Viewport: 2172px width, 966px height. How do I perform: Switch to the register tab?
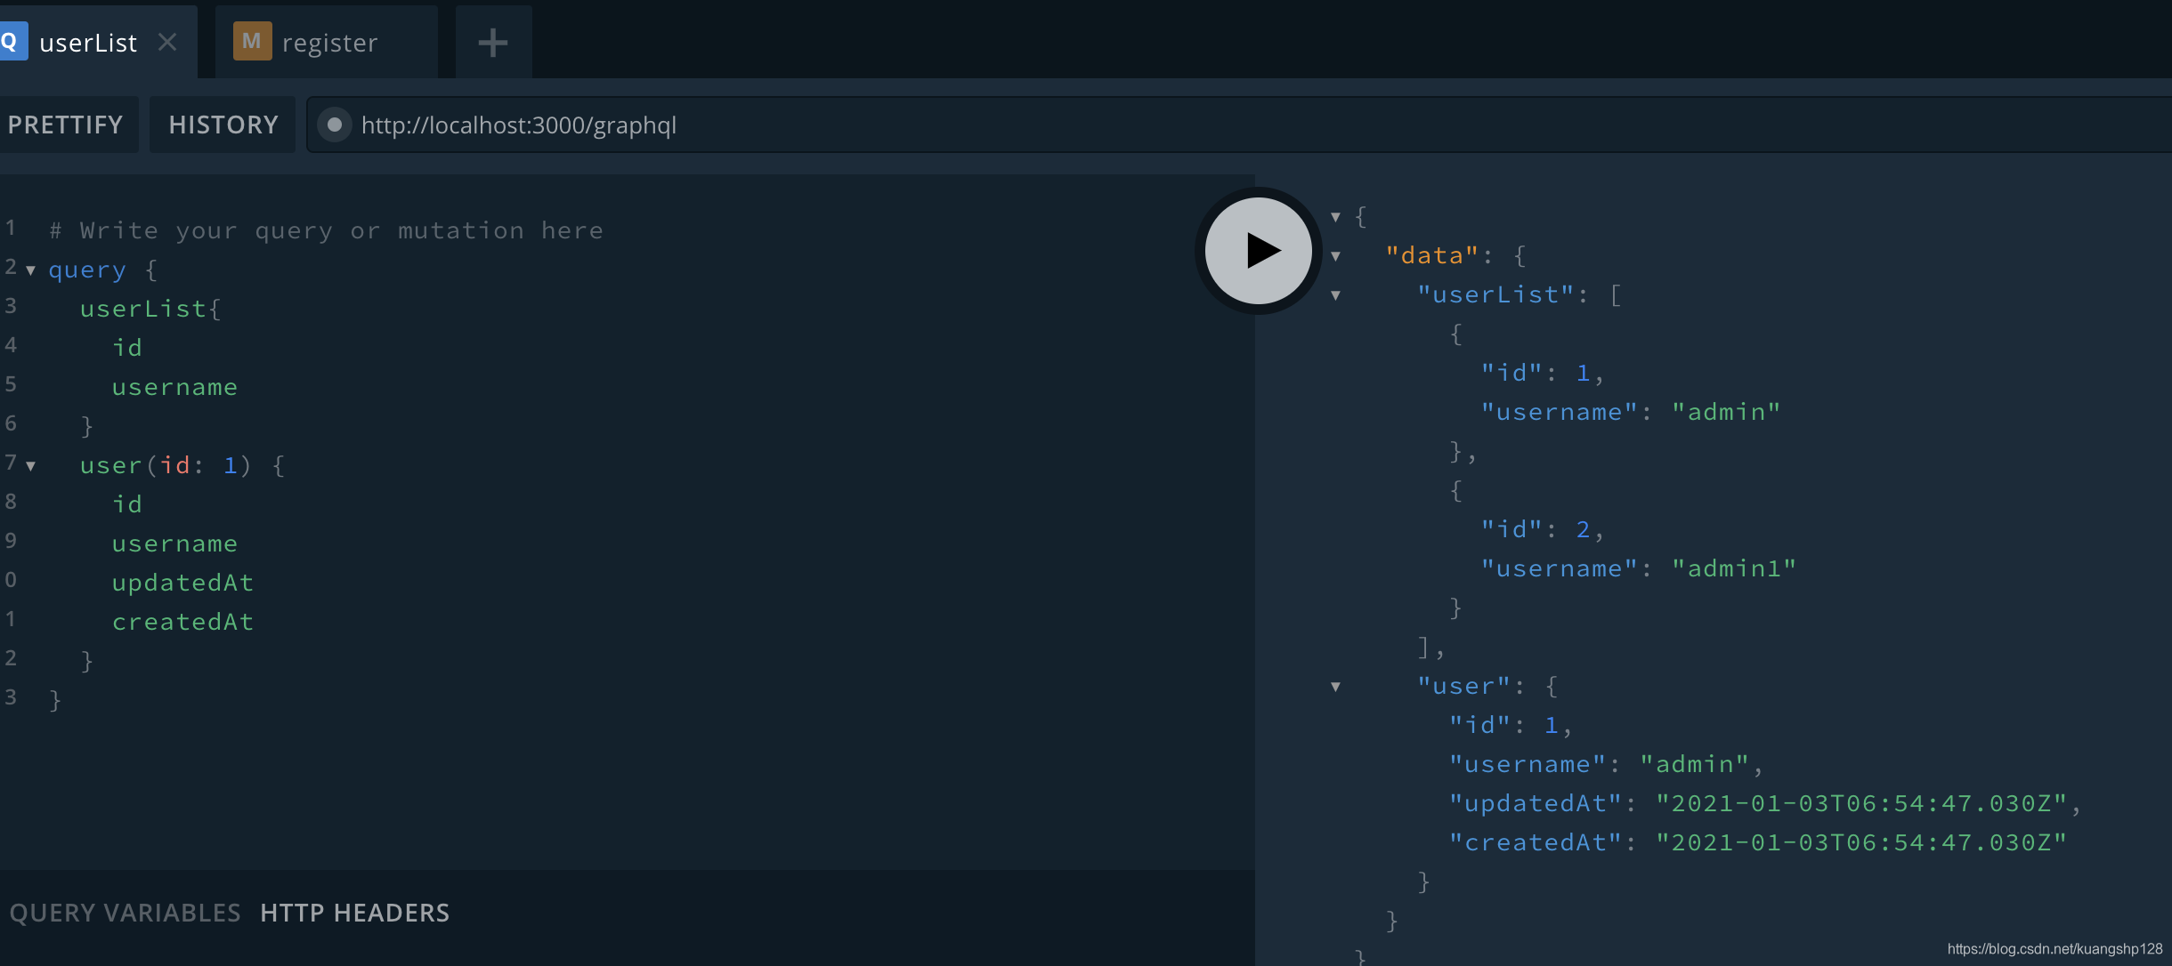click(329, 43)
